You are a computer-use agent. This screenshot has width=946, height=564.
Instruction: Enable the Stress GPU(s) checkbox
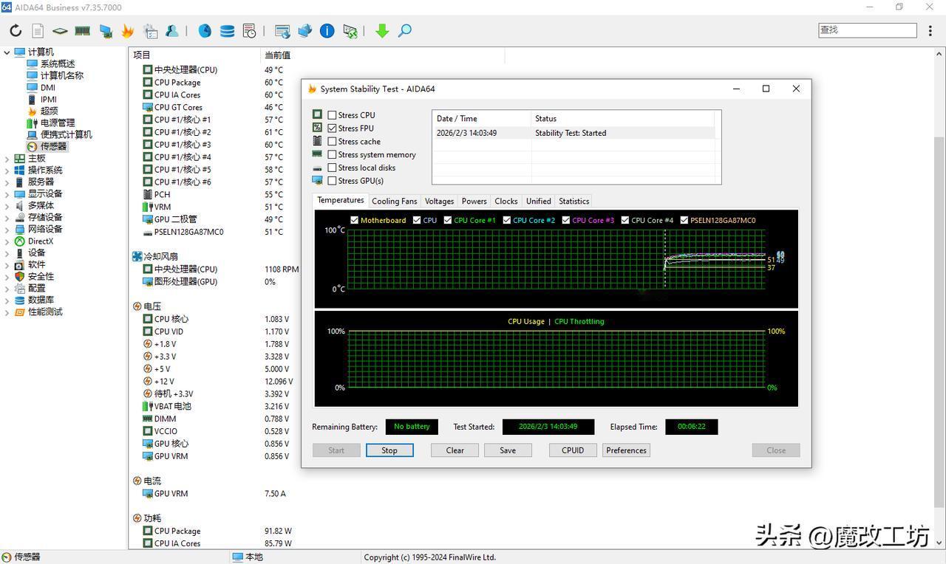click(x=333, y=181)
